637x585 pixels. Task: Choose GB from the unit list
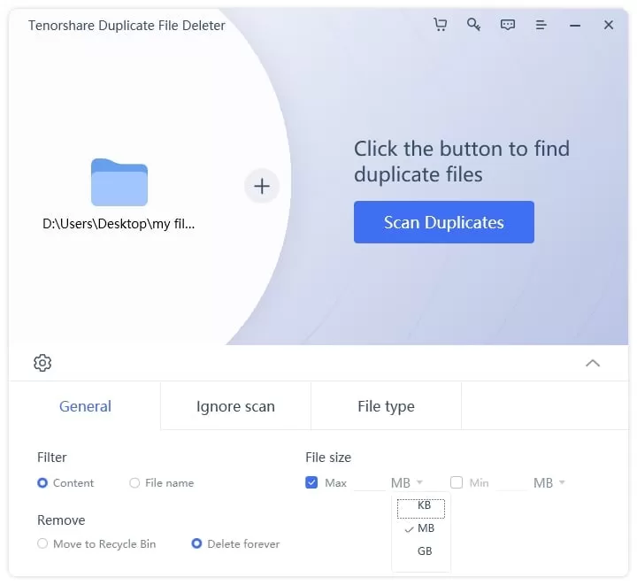coord(421,550)
